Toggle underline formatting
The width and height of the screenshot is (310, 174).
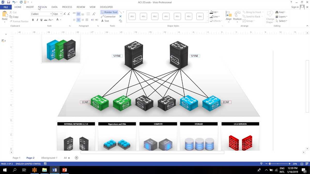(x=41, y=20)
